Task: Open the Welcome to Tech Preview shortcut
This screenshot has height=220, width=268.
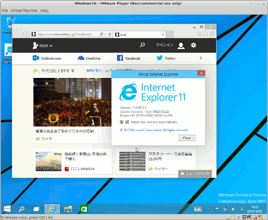Action: [7, 54]
